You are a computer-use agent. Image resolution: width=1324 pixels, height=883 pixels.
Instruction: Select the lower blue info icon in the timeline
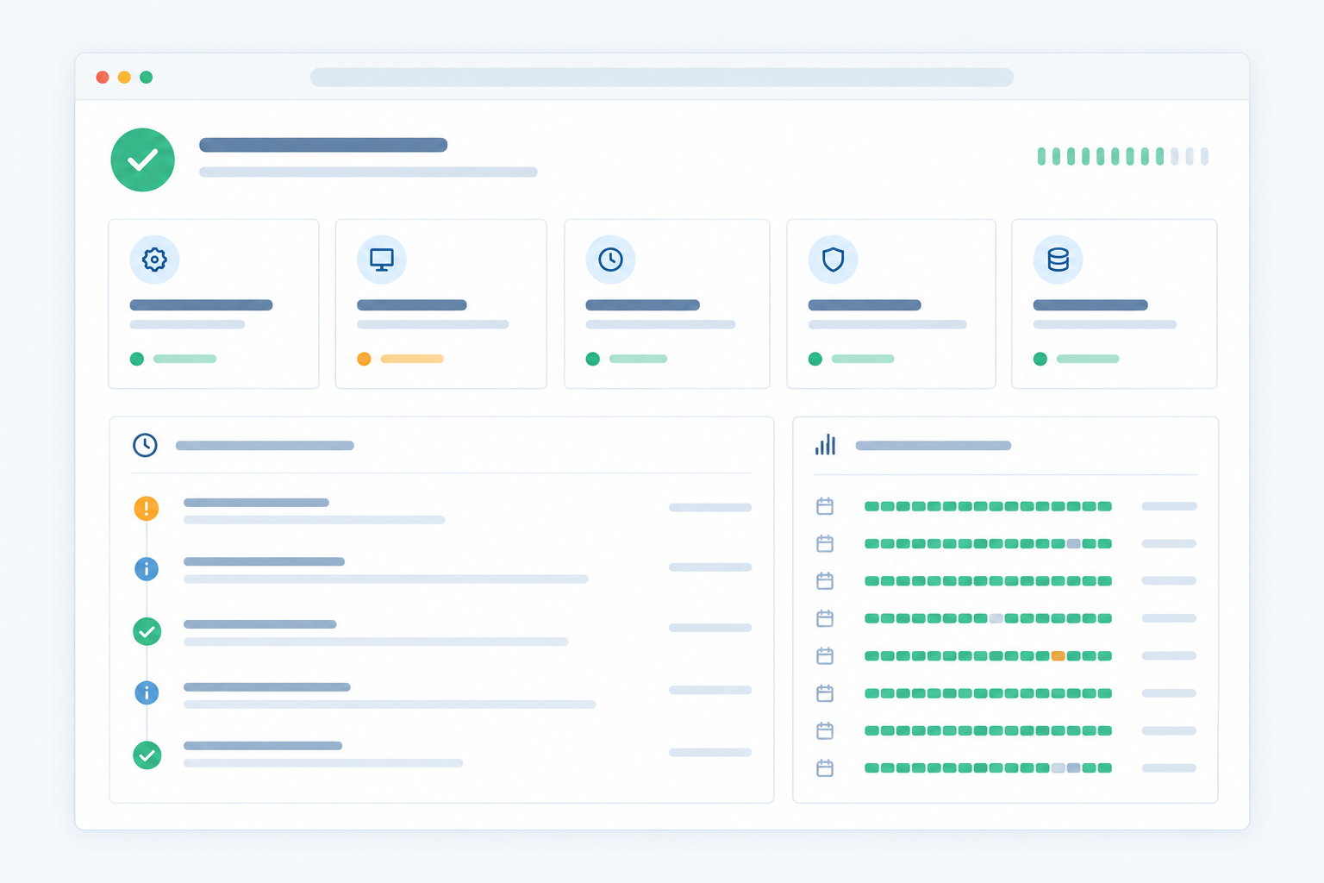tap(147, 692)
